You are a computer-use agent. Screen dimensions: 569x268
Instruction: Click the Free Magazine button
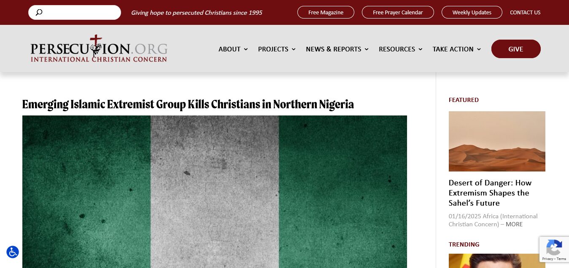tap(326, 13)
